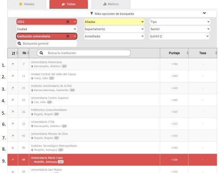219x173 pixels.
Task: Focus the Búsqueda general field
Action: 47,44
